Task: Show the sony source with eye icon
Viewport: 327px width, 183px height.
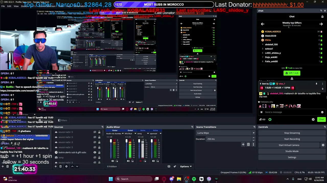Action: coord(95,158)
